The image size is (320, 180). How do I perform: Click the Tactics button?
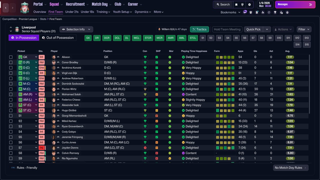199,29
